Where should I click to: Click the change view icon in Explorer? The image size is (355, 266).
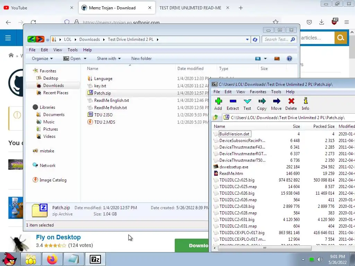258,59
